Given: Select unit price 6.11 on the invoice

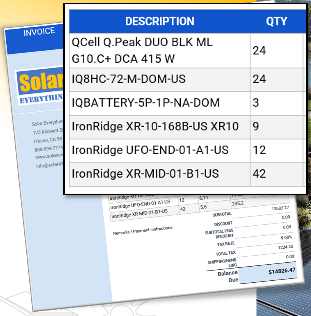Looking at the screenshot, I should tap(204, 198).
